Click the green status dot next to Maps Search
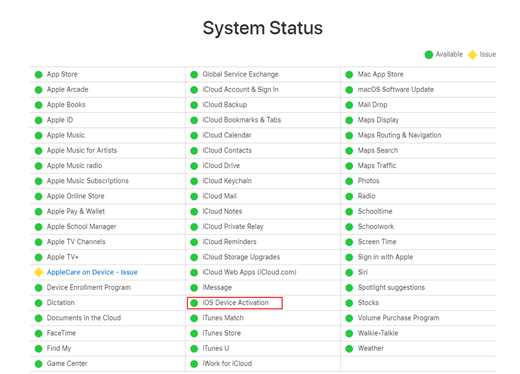This screenshot has width=520, height=374. tap(349, 151)
